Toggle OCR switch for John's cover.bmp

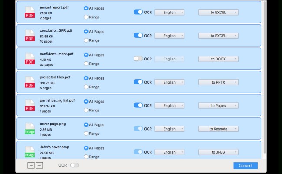coord(138,152)
